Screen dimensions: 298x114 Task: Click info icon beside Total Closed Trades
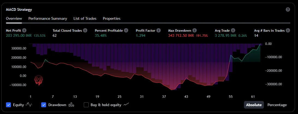click(85, 31)
